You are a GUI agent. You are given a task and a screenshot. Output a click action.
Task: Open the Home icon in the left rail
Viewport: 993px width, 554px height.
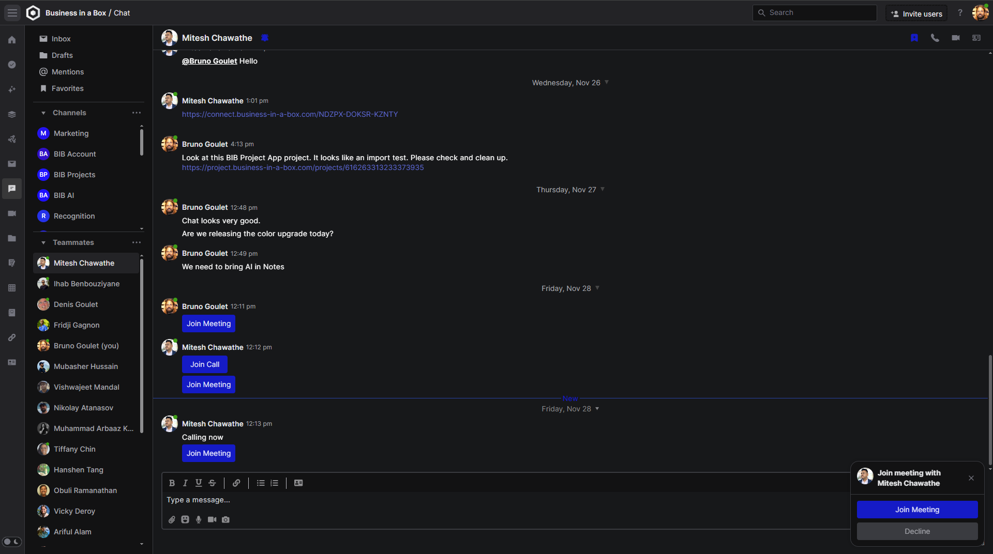tap(12, 40)
